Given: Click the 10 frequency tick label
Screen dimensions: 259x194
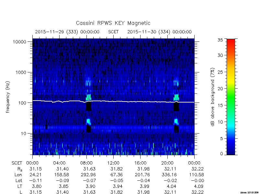Looking at the screenshot, I should pos(24,134).
